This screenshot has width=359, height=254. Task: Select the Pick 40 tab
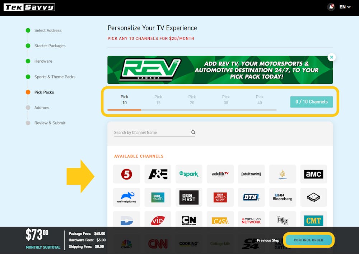260,100
